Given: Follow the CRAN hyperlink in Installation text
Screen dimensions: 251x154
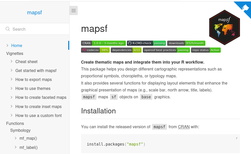Looking at the screenshot, I should pos(184,127).
